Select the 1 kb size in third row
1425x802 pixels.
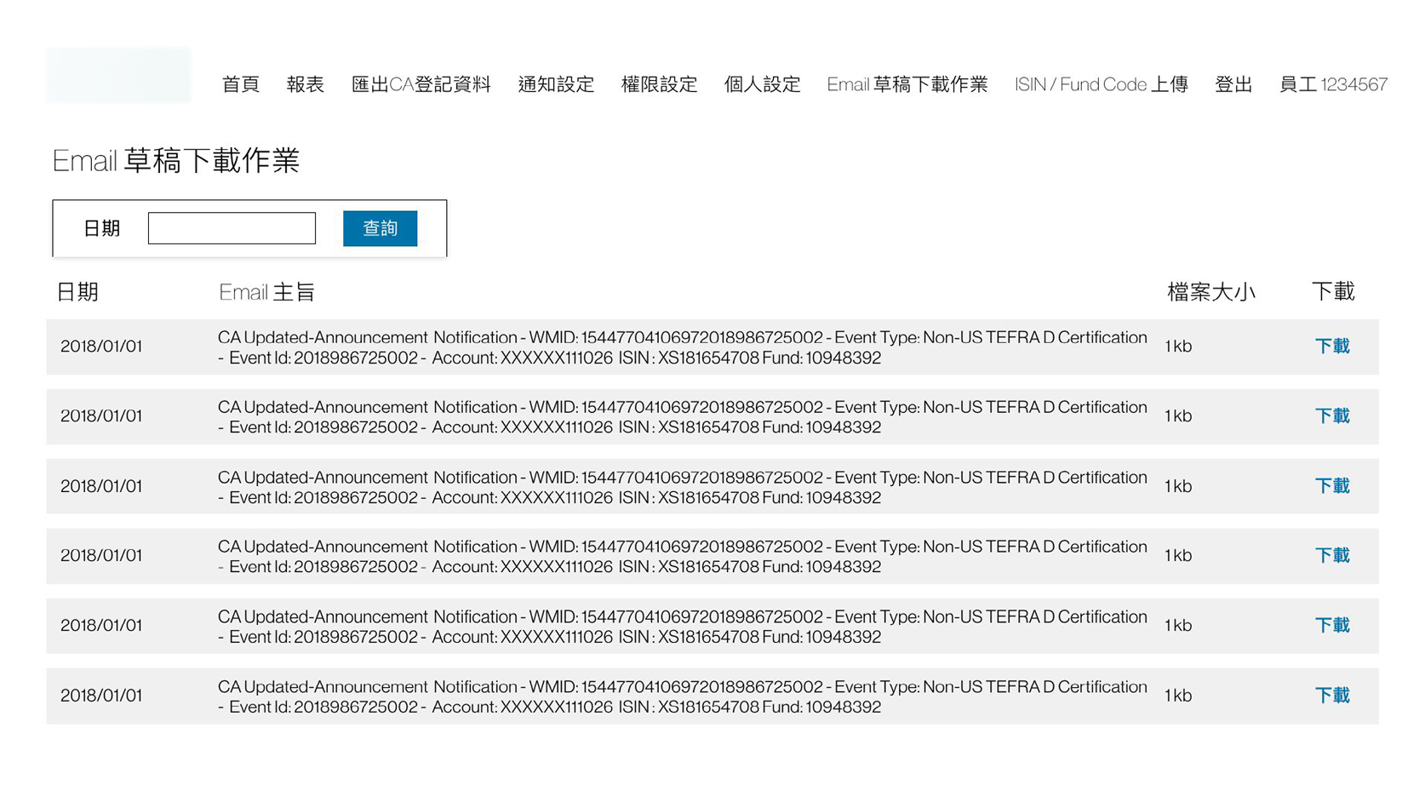point(1178,486)
